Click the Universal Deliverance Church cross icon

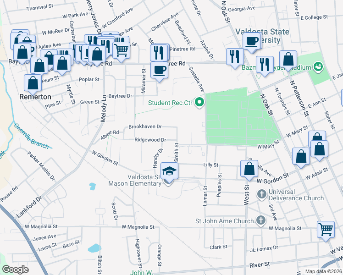pyautogui.click(x=262, y=194)
